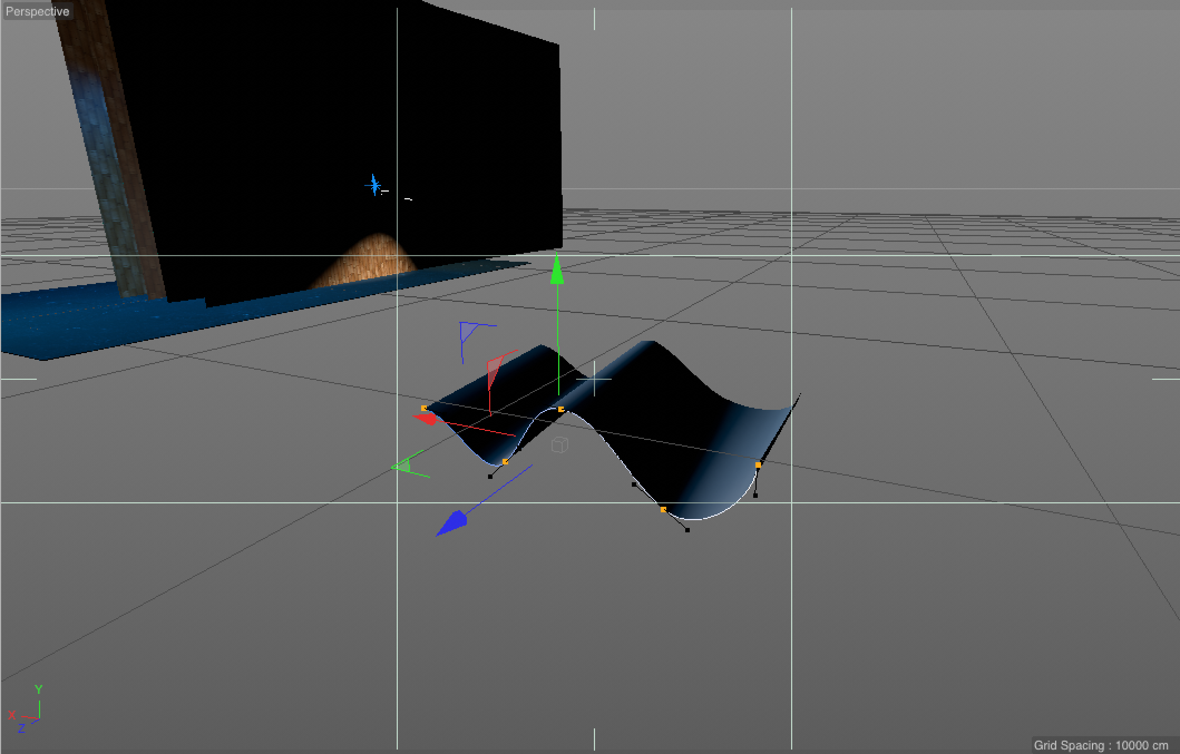Viewport: 1180px width, 754px height.
Task: Select the orange point at the left trough
Action: [x=505, y=462]
